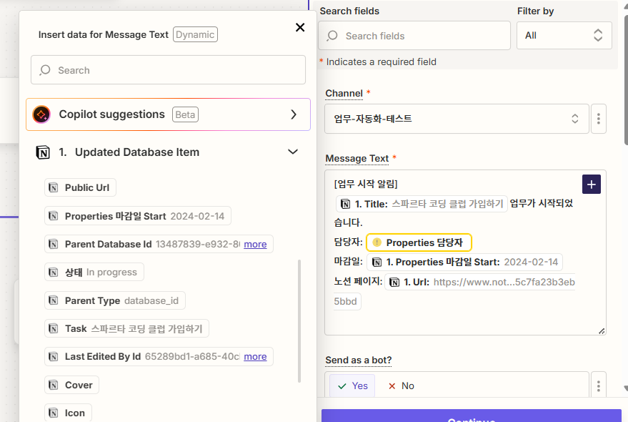Click the Notion icon on 1. Title pill
Screen dimensions: 628x422
[346, 204]
